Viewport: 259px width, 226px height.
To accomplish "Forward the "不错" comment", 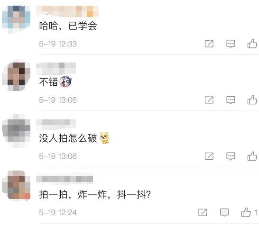I will 209,100.
